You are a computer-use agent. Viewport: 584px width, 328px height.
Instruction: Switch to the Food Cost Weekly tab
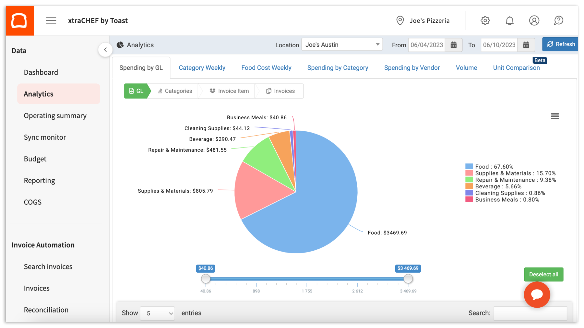266,67
